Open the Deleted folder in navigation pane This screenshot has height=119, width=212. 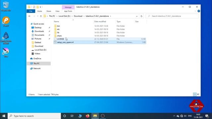(37, 42)
